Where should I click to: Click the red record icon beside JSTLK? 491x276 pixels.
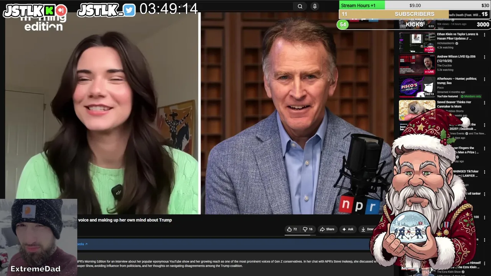(x=61, y=11)
